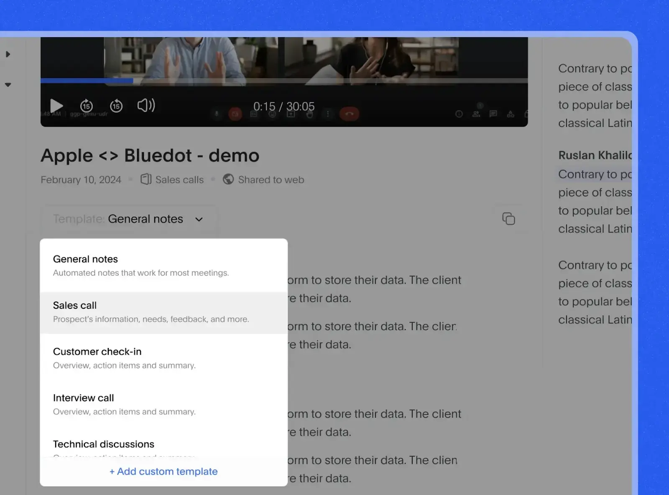The image size is (669, 495).
Task: Toggle the microphone in the embedded meeting controls
Action: 216,113
